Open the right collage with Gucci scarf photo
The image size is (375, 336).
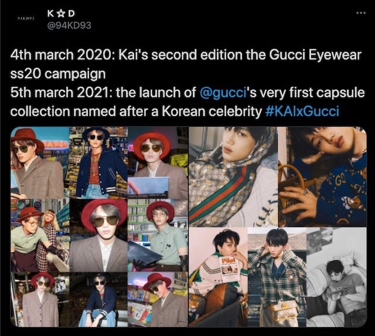pyautogui.click(x=278, y=226)
